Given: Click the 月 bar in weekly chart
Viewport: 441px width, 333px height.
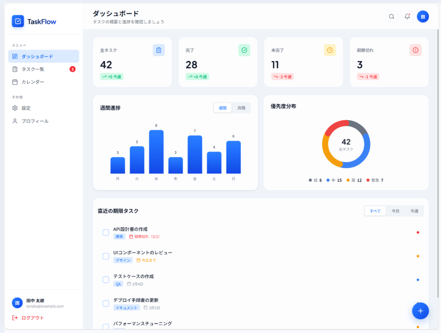Looking at the screenshot, I should pos(117,165).
